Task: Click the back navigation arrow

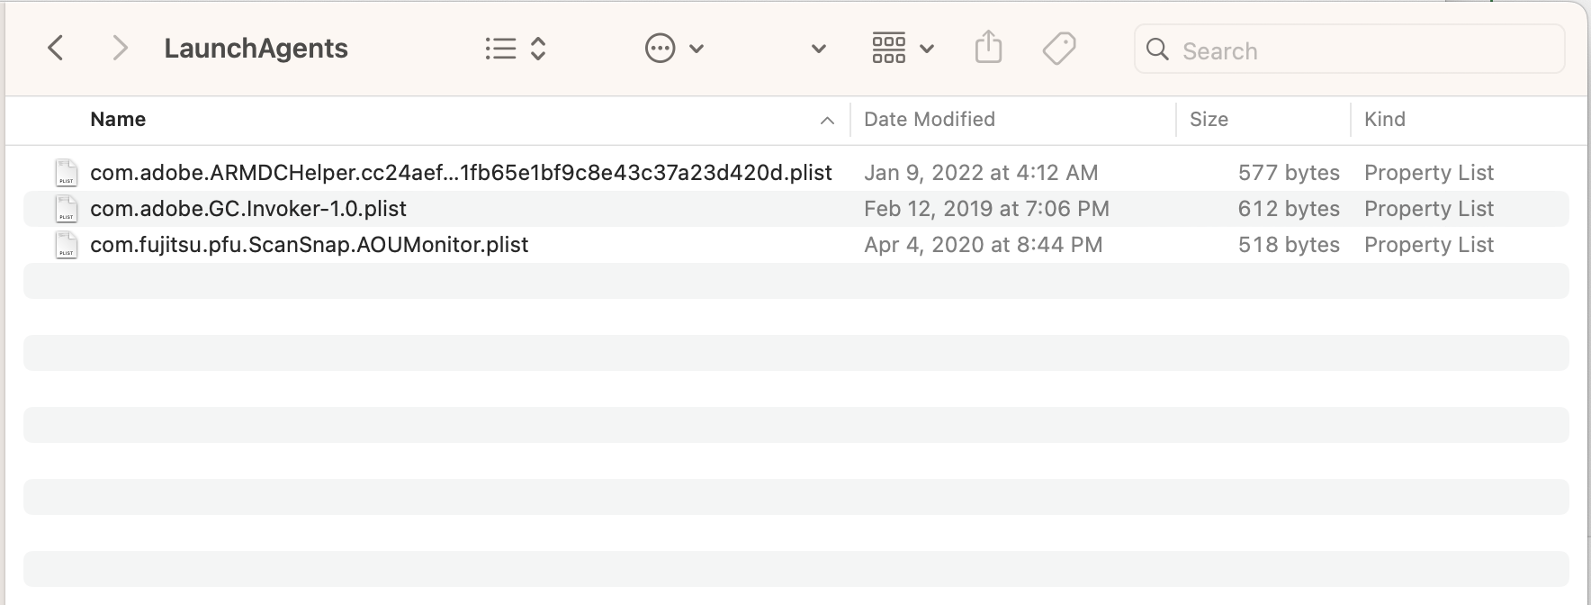Action: 56,48
